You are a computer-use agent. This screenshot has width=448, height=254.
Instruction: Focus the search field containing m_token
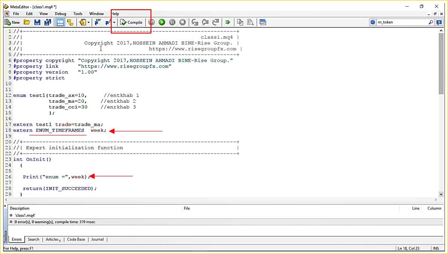(402, 22)
